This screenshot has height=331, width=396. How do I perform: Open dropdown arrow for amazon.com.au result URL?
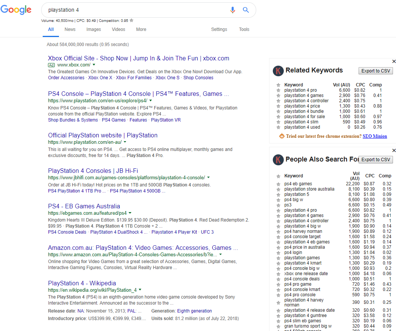(220, 254)
